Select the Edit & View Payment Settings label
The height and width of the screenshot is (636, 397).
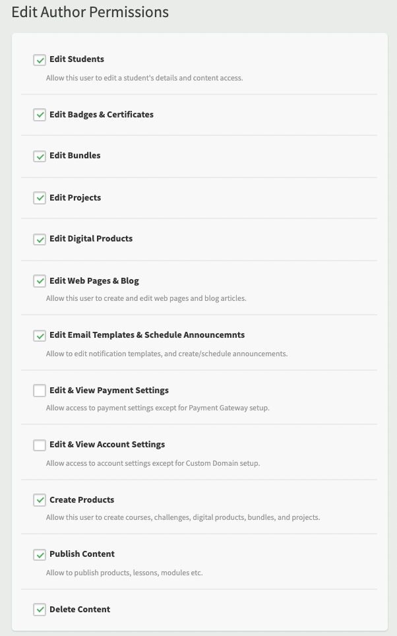109,390
